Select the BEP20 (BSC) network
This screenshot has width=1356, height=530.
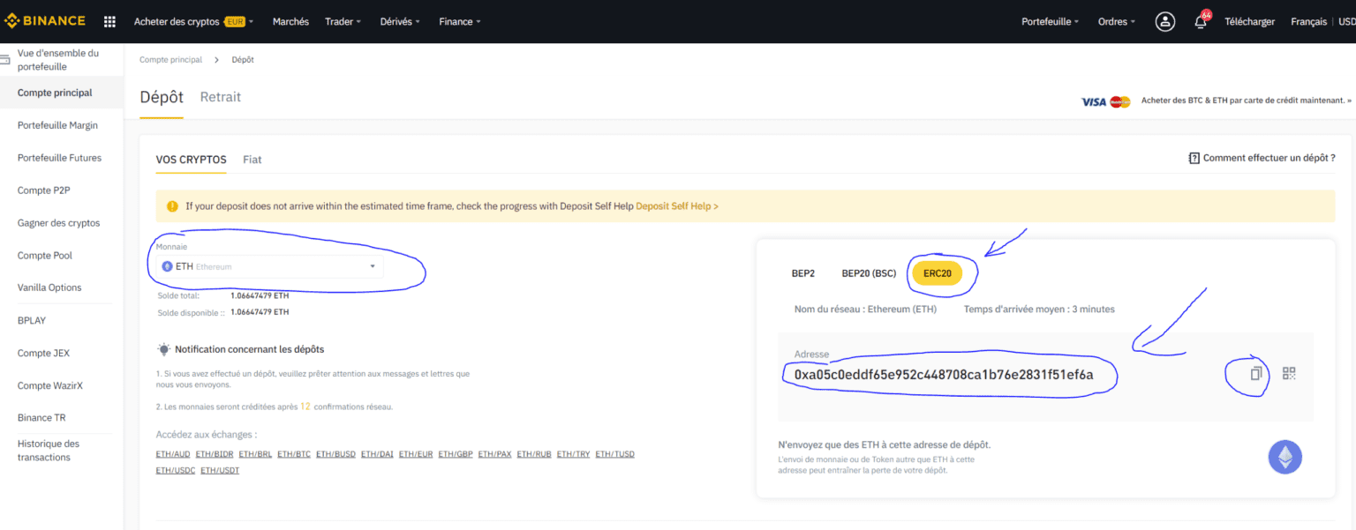click(x=869, y=273)
